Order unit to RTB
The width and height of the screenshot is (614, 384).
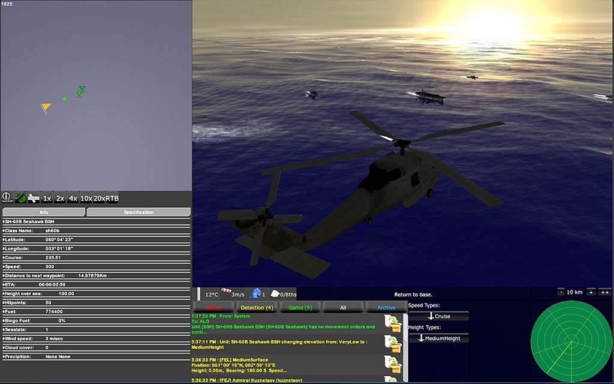coord(112,198)
